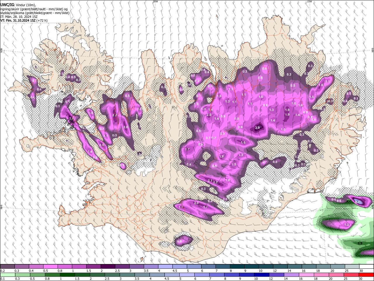Click the "0.2" label on the snow scale
This screenshot has height=281, width=374.
(2, 271)
